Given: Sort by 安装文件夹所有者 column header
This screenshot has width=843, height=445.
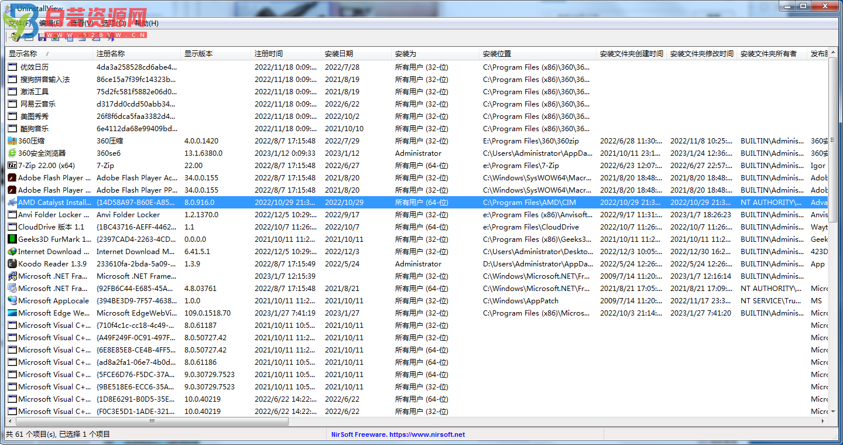Looking at the screenshot, I should point(772,53).
